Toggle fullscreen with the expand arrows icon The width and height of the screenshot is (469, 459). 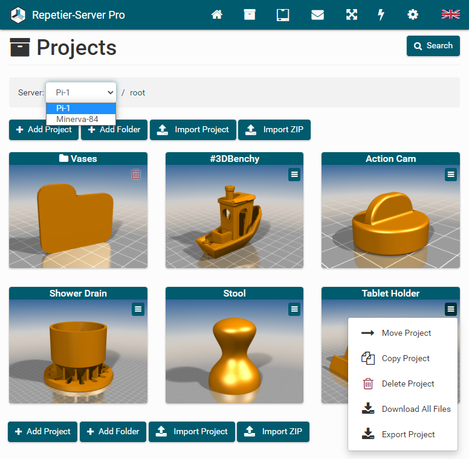351,14
